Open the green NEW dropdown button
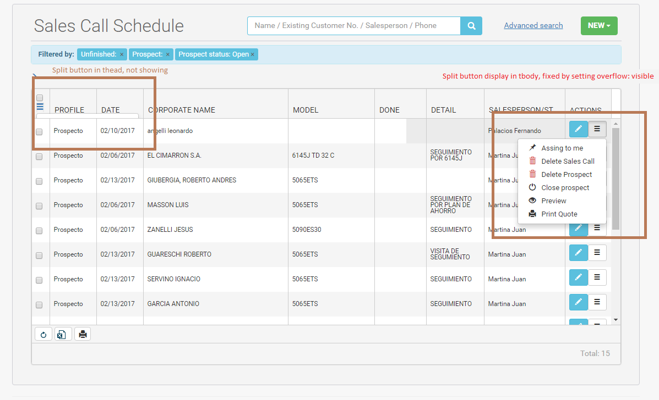The height and width of the screenshot is (400, 659). click(599, 26)
